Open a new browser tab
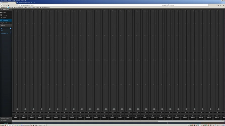The width and height of the screenshot is (225, 126). (x=34, y=3)
